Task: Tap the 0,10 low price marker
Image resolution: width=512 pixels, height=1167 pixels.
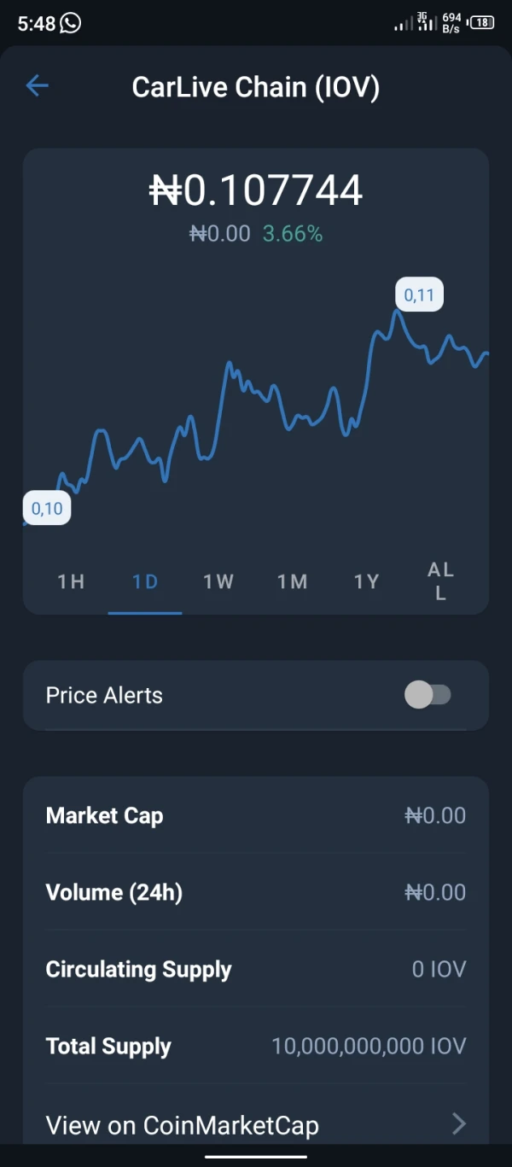Action: coord(47,509)
